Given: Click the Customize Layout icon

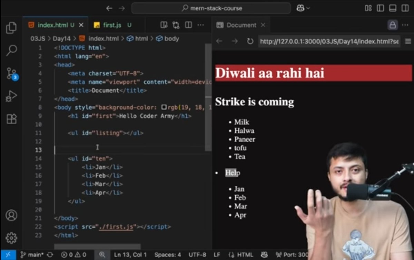Looking at the screenshot, I should [x=368, y=8].
